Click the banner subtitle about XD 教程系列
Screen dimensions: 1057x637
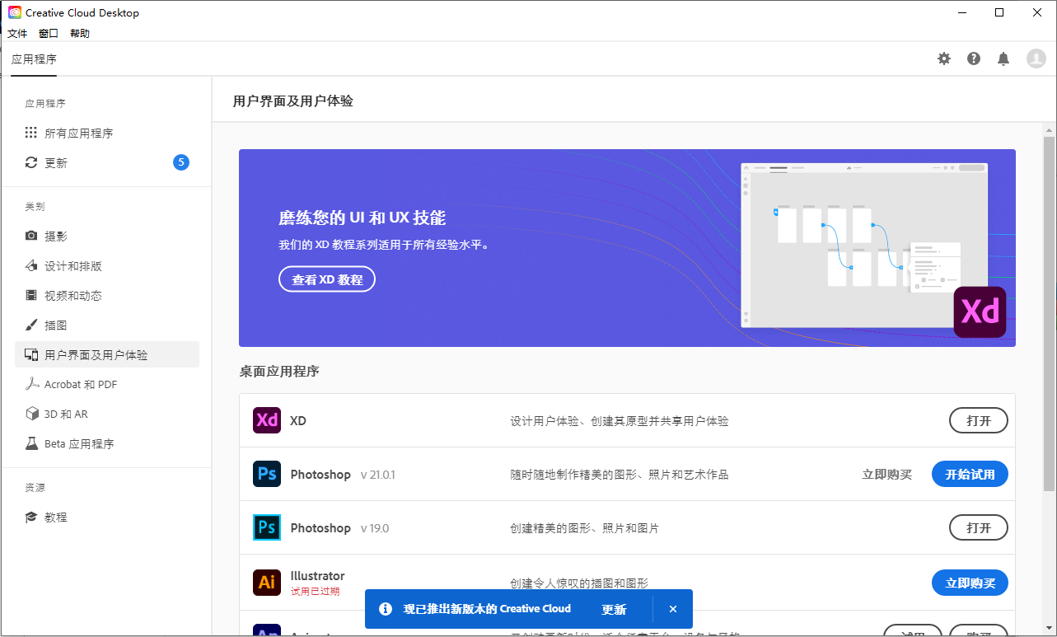(384, 245)
